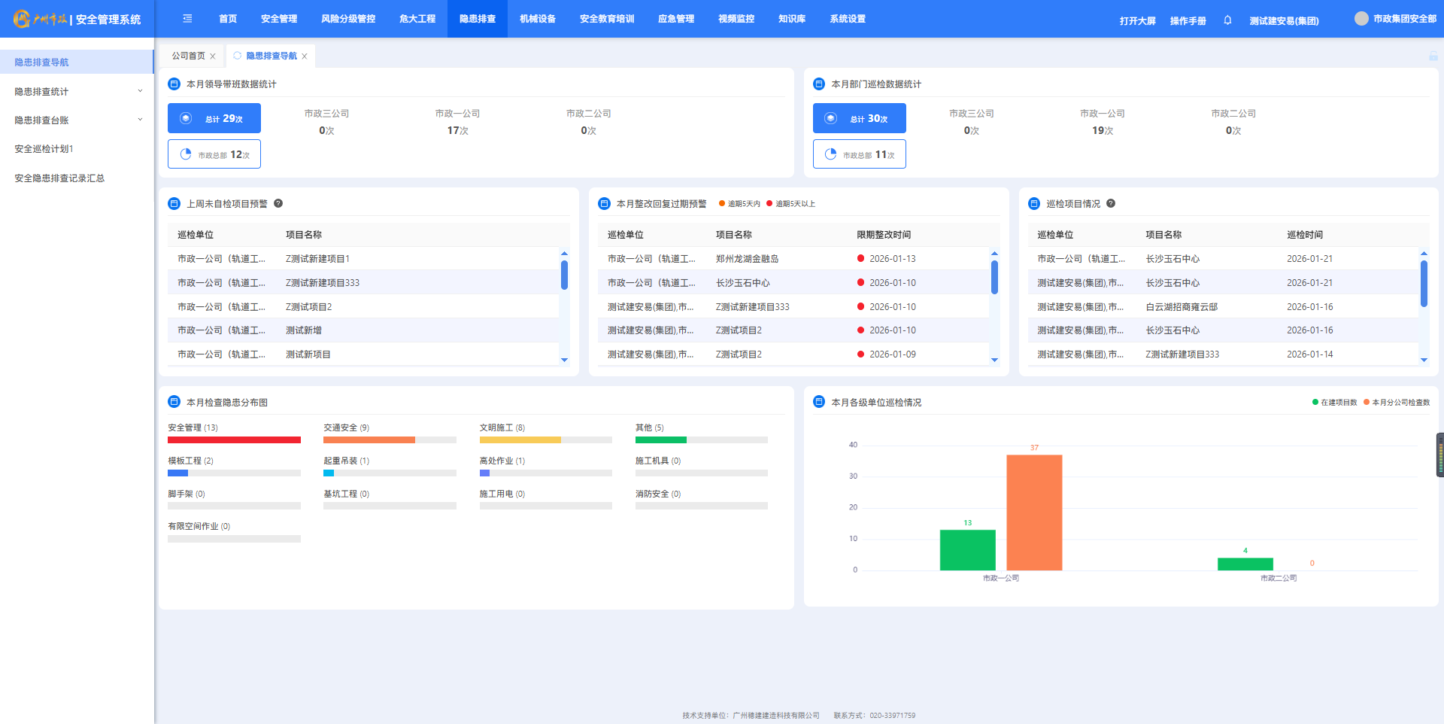Click the orange 37 bar for 市政一公司
The image size is (1444, 724).
(1034, 512)
